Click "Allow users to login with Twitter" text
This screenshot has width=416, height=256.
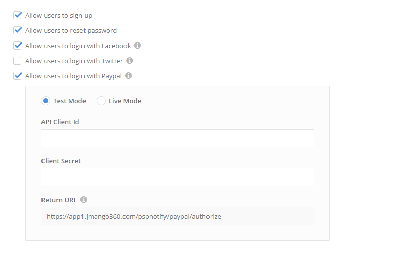coord(74,61)
